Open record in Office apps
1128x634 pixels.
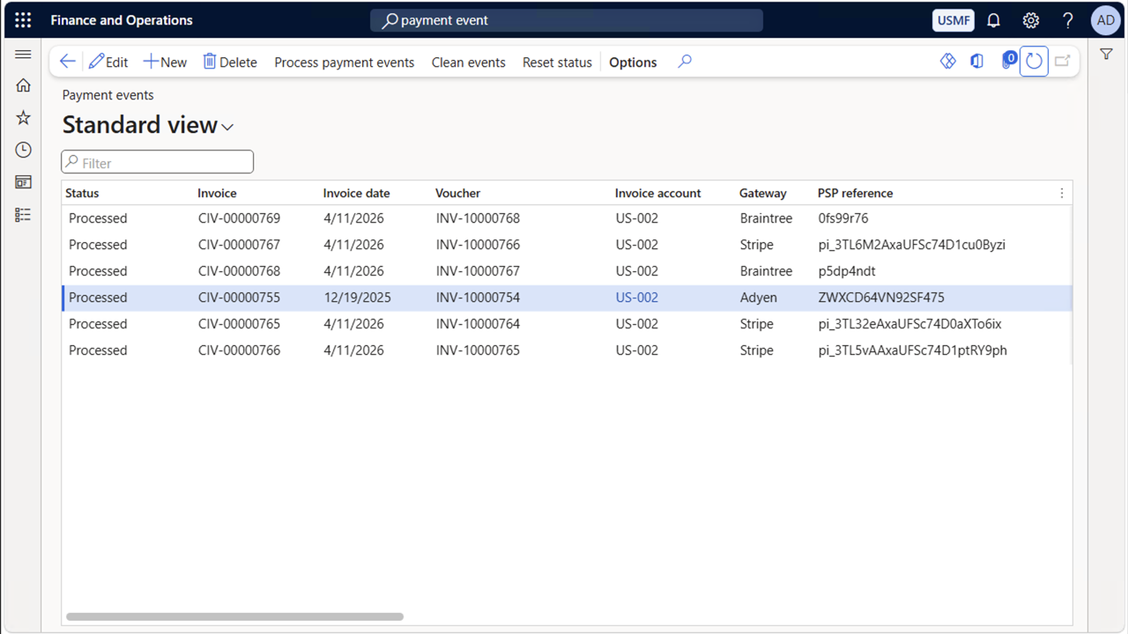[x=976, y=61]
